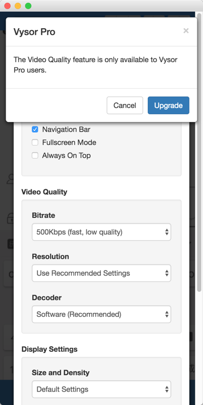Expand the Decoder selection dropdown

[x=101, y=314]
